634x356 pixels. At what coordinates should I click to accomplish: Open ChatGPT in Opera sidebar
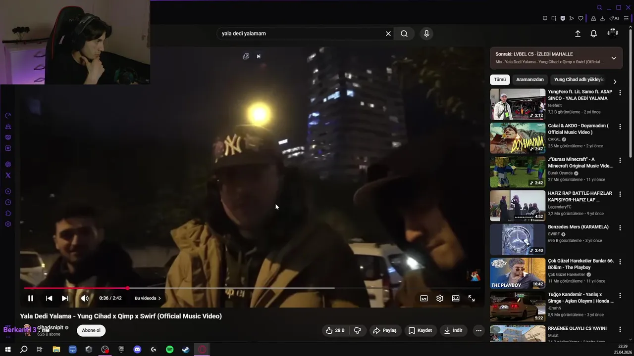(8, 164)
